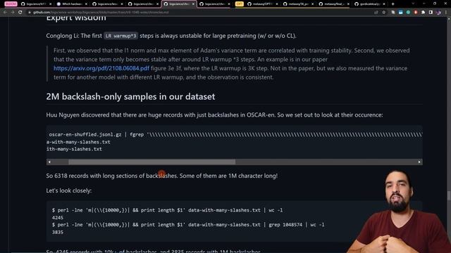Close the metaseq/OPT17 tab
This screenshot has width=451, height=253.
coord(277,4)
